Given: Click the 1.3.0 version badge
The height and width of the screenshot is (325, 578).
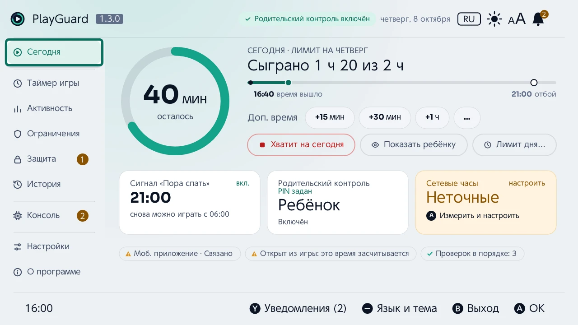Looking at the screenshot, I should [110, 19].
